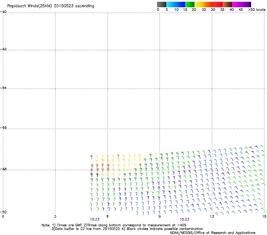Click the longitude axis label '3'
This screenshot has height=235, width=267.
coord(55,217)
